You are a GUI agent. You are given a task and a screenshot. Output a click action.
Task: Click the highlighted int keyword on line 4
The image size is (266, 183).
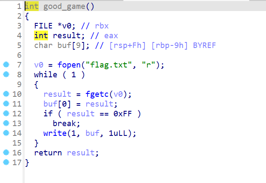(41, 36)
